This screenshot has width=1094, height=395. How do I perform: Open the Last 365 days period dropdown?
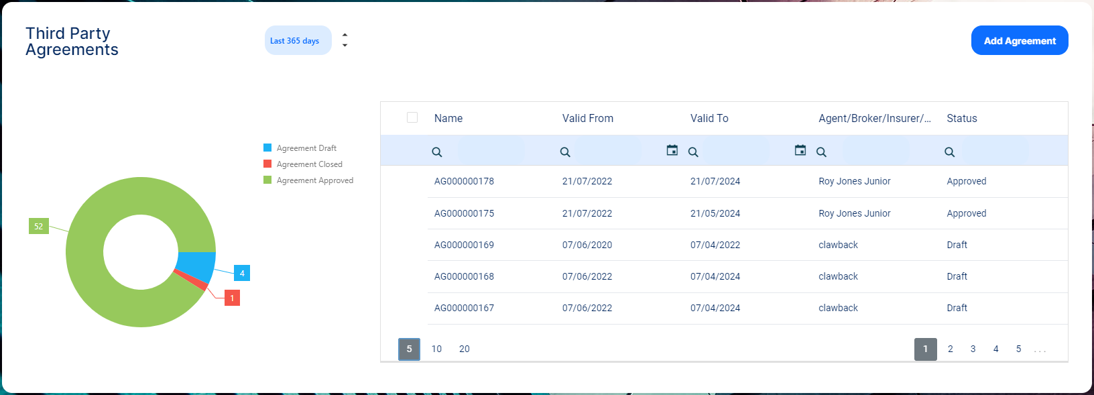click(x=298, y=41)
